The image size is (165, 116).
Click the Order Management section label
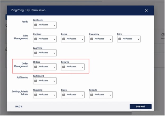tap(21, 65)
